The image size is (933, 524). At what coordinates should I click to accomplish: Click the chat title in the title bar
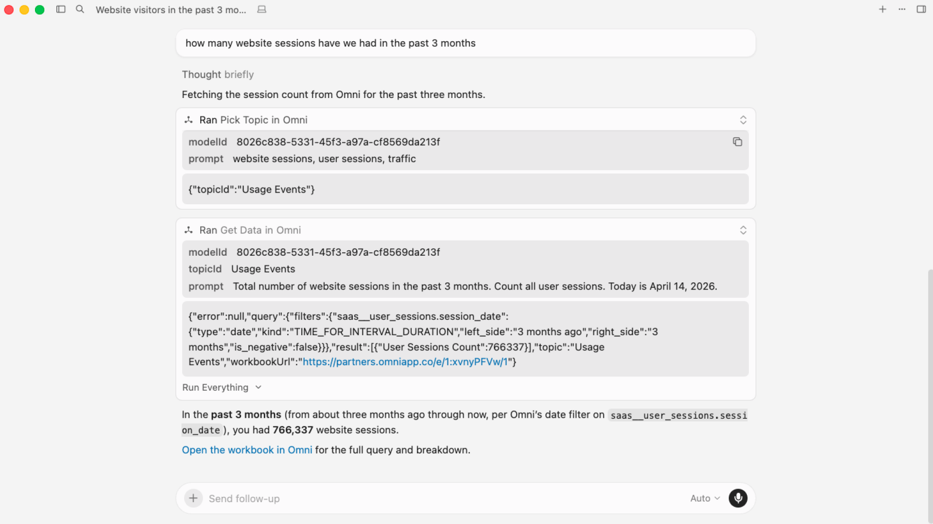(171, 10)
